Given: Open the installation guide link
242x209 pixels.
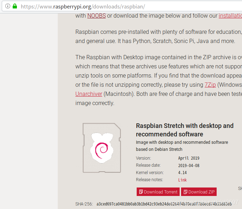Looking at the screenshot, I should tap(230, 16).
